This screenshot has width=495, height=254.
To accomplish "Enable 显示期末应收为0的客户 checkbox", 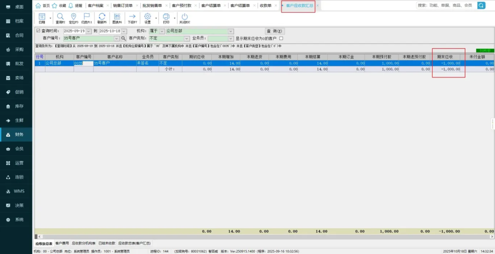I will click(x=281, y=39).
